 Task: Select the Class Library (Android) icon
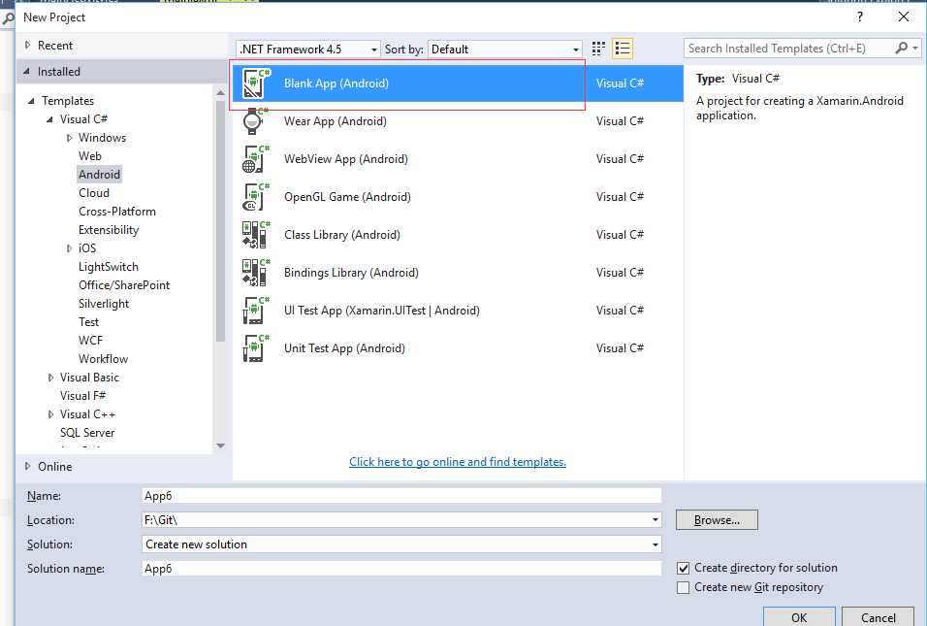(x=256, y=235)
